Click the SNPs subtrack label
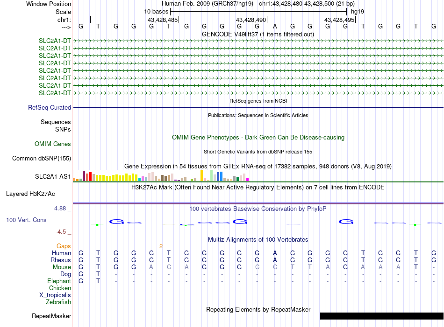The width and height of the screenshot is (444, 327). pos(63,129)
